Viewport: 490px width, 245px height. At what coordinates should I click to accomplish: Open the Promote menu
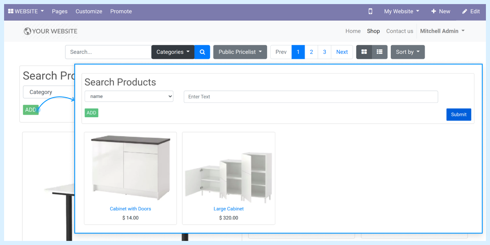point(121,11)
